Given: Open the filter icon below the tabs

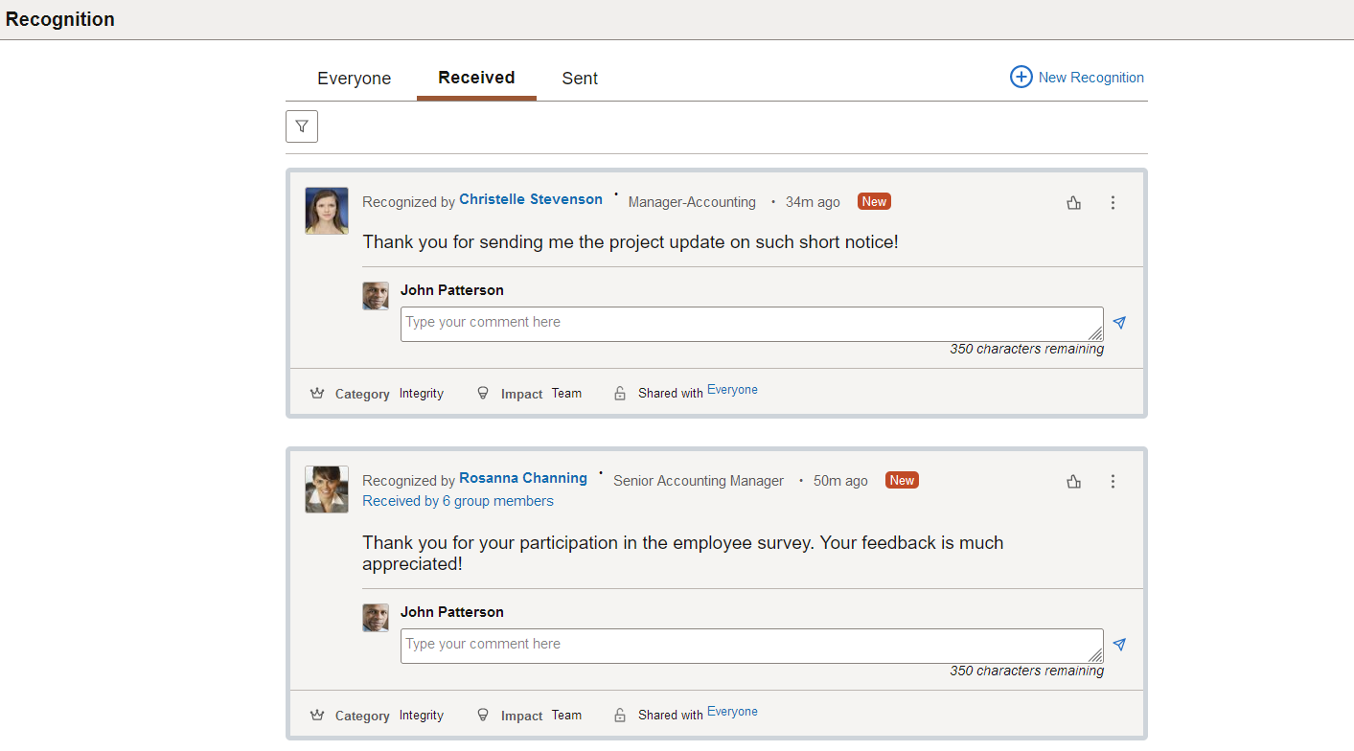Looking at the screenshot, I should (302, 126).
